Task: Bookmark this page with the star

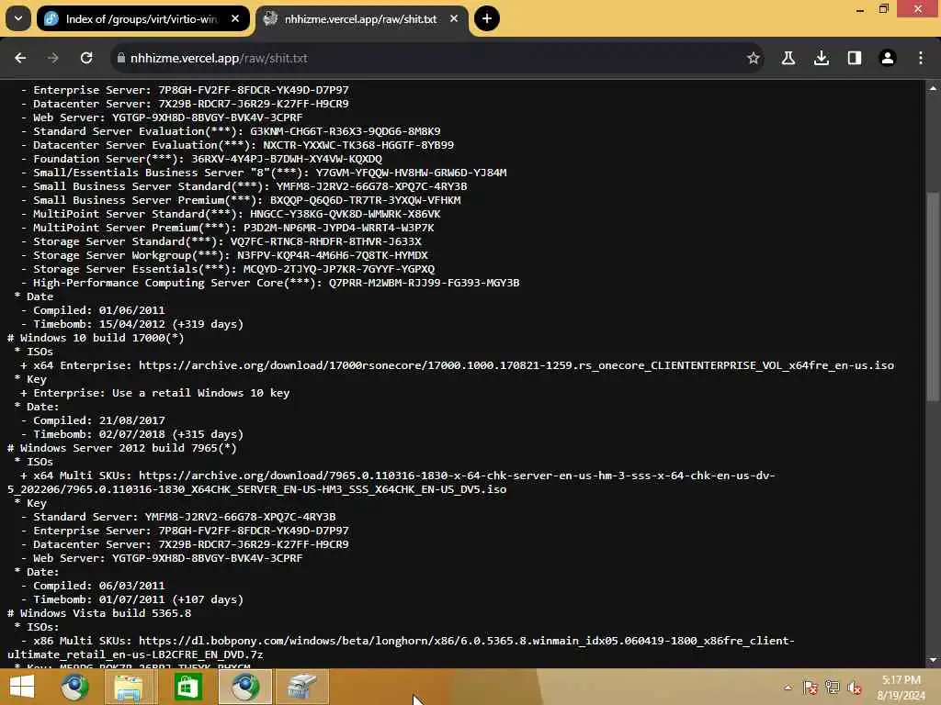Action: pos(754,58)
